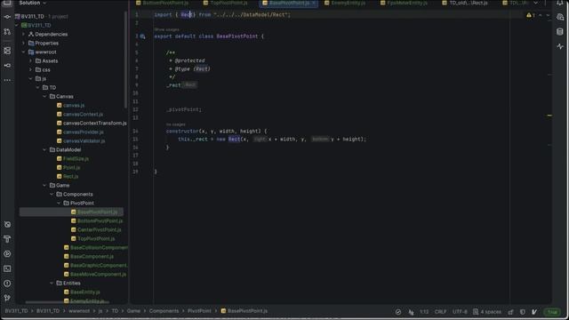Open the Run tool window icon

[x=7, y=254]
